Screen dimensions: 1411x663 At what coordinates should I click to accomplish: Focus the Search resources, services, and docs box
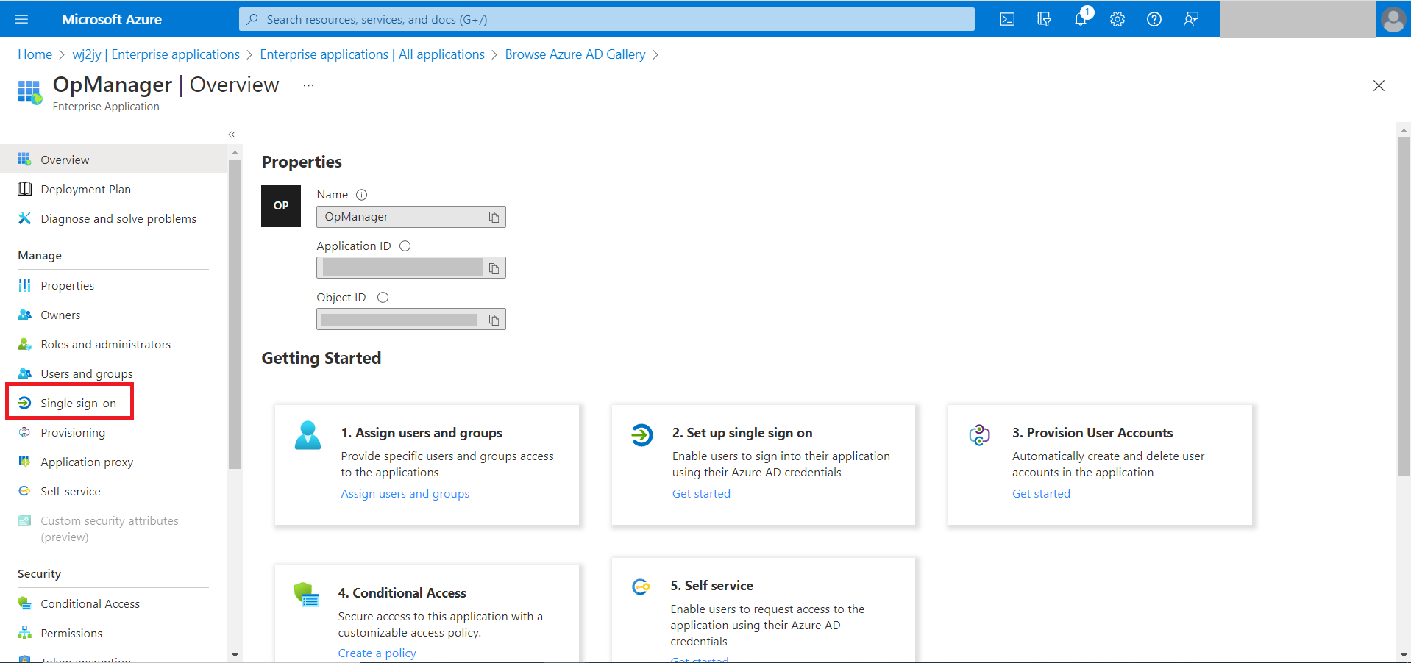tap(607, 19)
